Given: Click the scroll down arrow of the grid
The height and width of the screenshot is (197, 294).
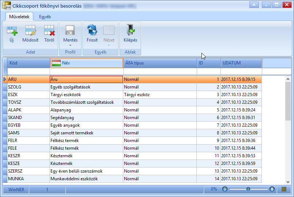Looking at the screenshot, I should [288, 182].
